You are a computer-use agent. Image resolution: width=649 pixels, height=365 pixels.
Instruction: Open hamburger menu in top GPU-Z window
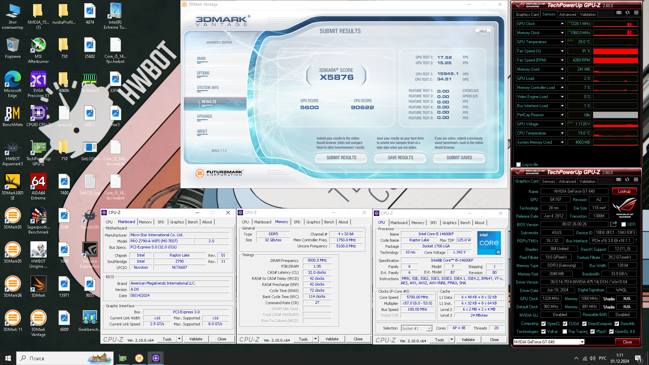(x=636, y=13)
